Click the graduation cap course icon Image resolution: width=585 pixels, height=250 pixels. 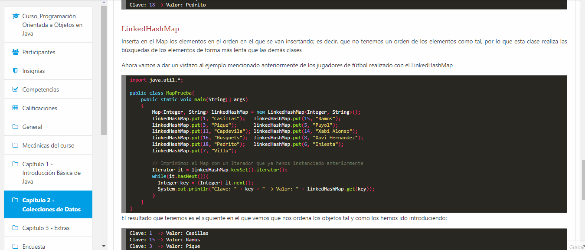[16, 16]
